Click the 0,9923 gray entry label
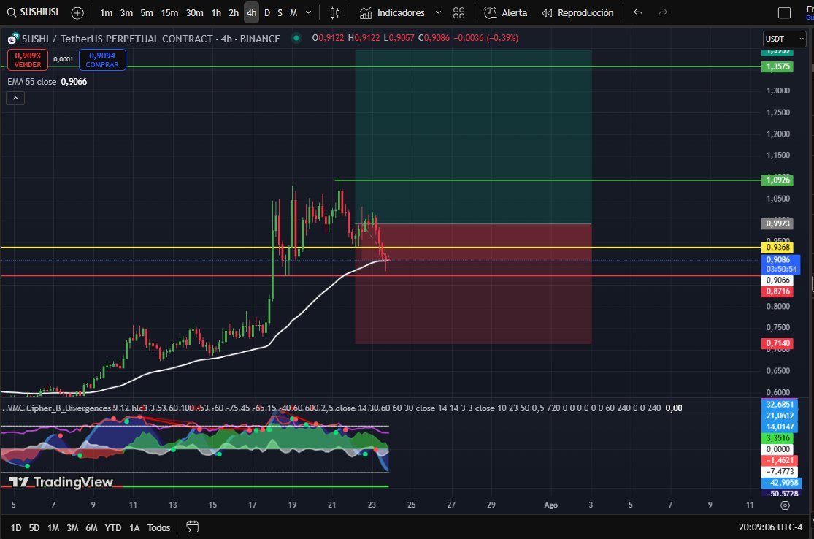The width and height of the screenshot is (814, 539). coord(777,223)
